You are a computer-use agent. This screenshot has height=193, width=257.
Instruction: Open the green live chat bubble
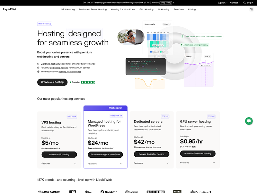click(249, 121)
